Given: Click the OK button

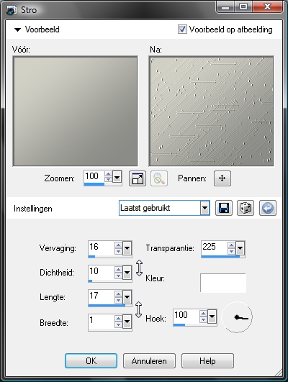Looking at the screenshot, I should (91, 361).
